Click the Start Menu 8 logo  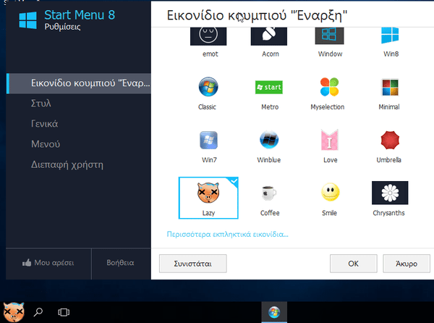coord(27,20)
